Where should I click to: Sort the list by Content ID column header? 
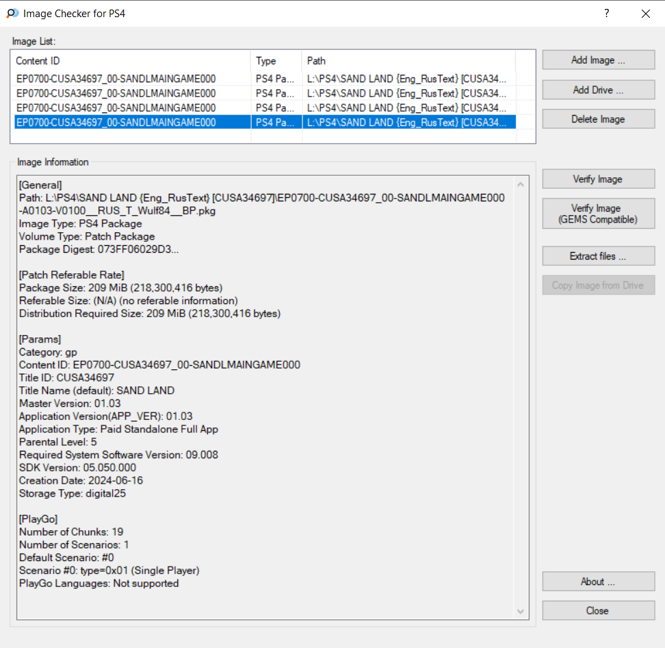click(131, 61)
